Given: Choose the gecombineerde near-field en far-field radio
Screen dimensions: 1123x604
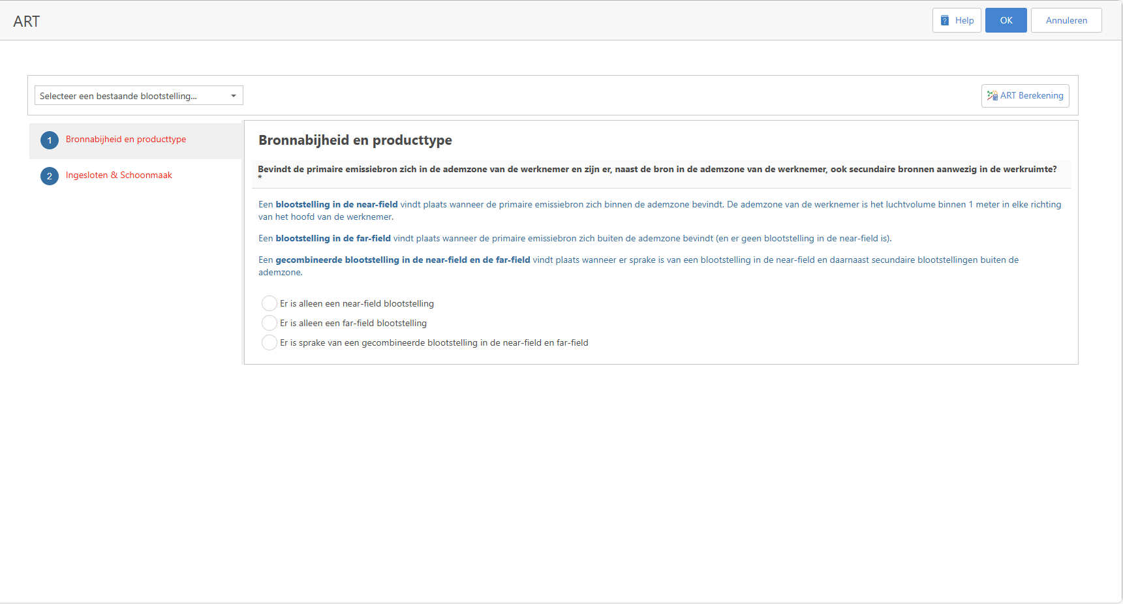Looking at the screenshot, I should pos(269,342).
